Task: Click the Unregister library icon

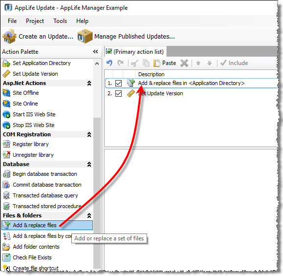Action: pos(6,155)
